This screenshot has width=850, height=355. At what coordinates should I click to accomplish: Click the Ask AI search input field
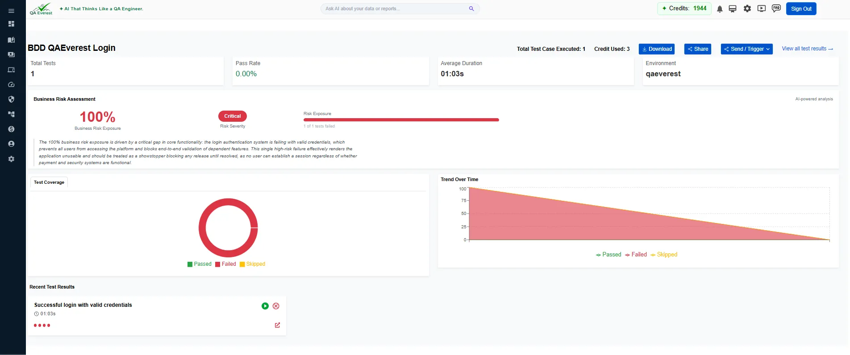click(400, 8)
